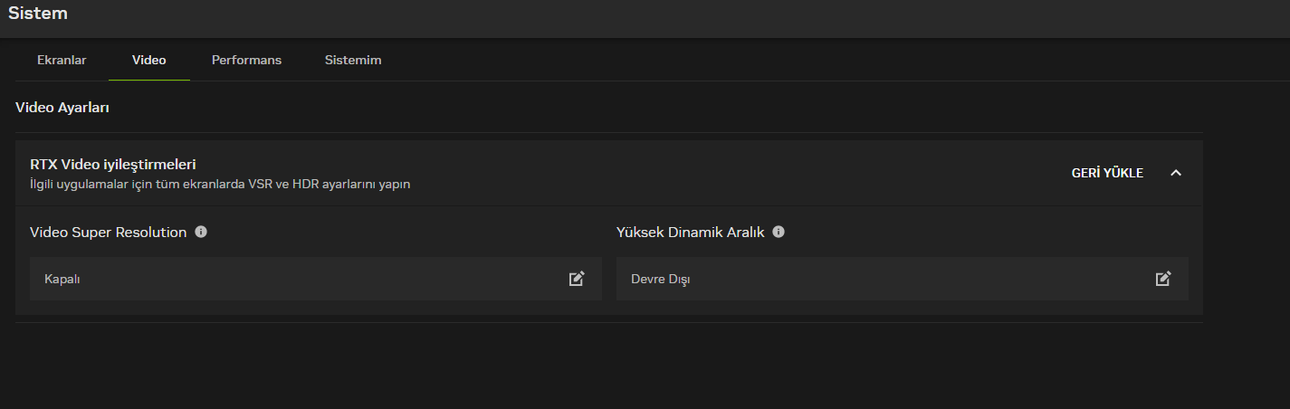Go to the Sistemim tab

tap(353, 61)
